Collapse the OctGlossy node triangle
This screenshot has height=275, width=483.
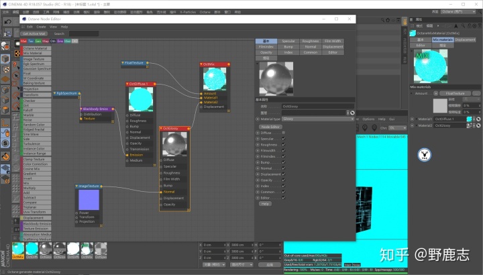point(161,128)
